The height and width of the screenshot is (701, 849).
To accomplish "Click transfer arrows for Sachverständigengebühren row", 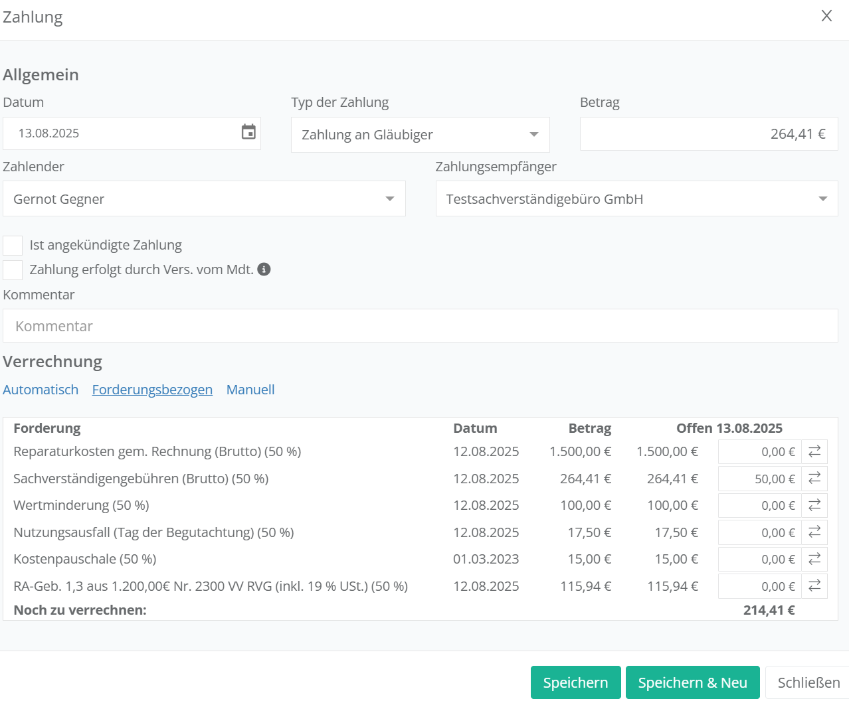I will point(814,479).
